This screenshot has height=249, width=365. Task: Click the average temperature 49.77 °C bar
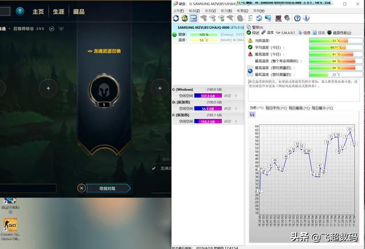[336, 47]
